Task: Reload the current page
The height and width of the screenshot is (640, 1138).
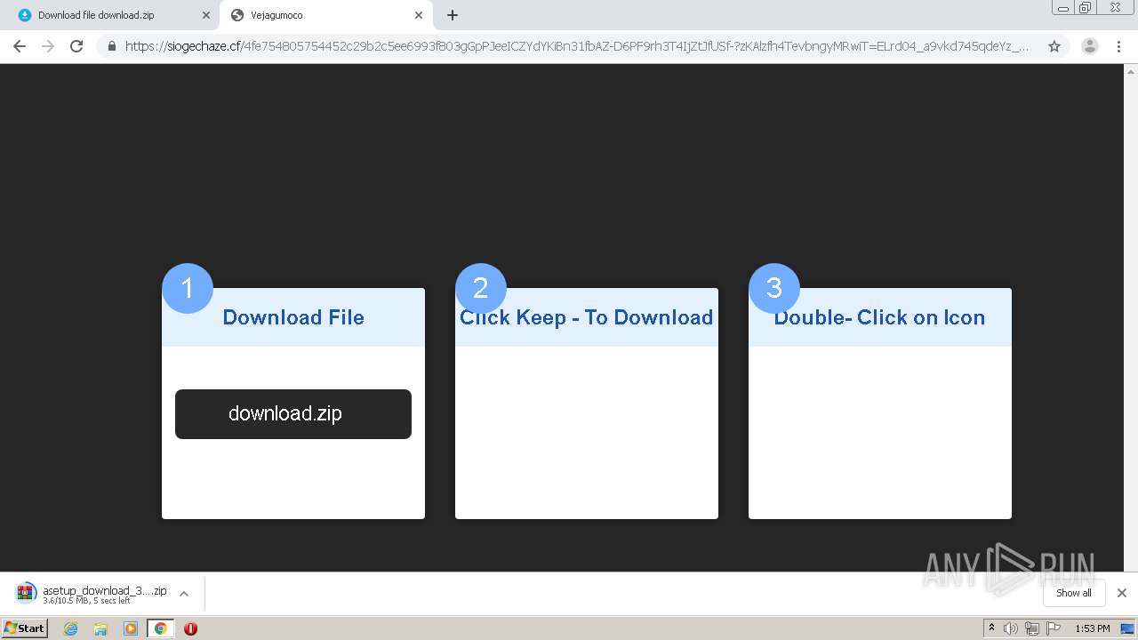Action: 76,46
